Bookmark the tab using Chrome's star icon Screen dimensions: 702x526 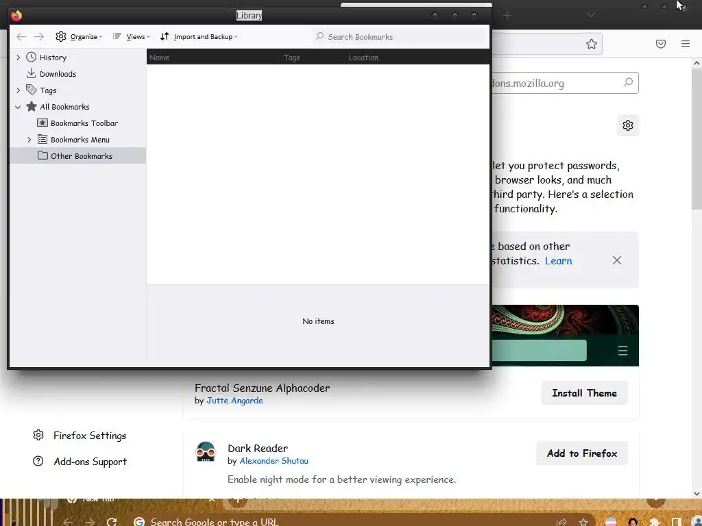point(583,522)
